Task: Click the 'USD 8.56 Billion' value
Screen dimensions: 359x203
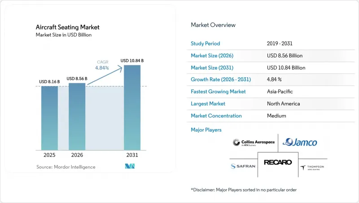Action: 285,56
